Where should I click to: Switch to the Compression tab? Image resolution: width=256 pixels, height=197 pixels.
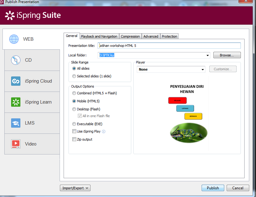pos(130,36)
